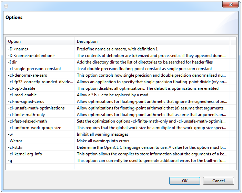Click 'This option disables all optimizations' description
Viewport: 242px width, 193px height.
[x=148, y=88]
